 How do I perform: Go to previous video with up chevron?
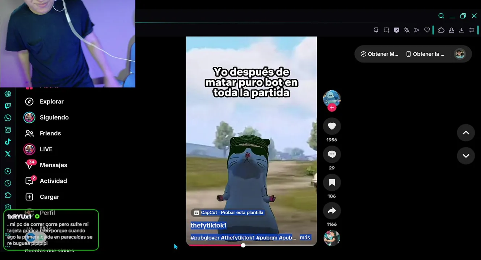pos(466,133)
